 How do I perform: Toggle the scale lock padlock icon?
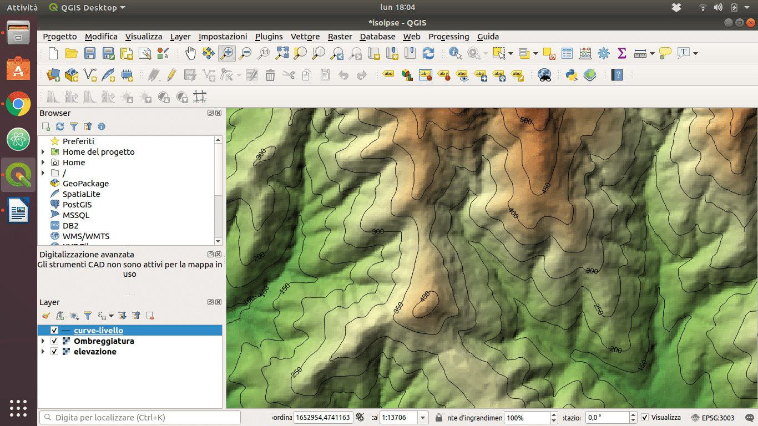(x=439, y=417)
